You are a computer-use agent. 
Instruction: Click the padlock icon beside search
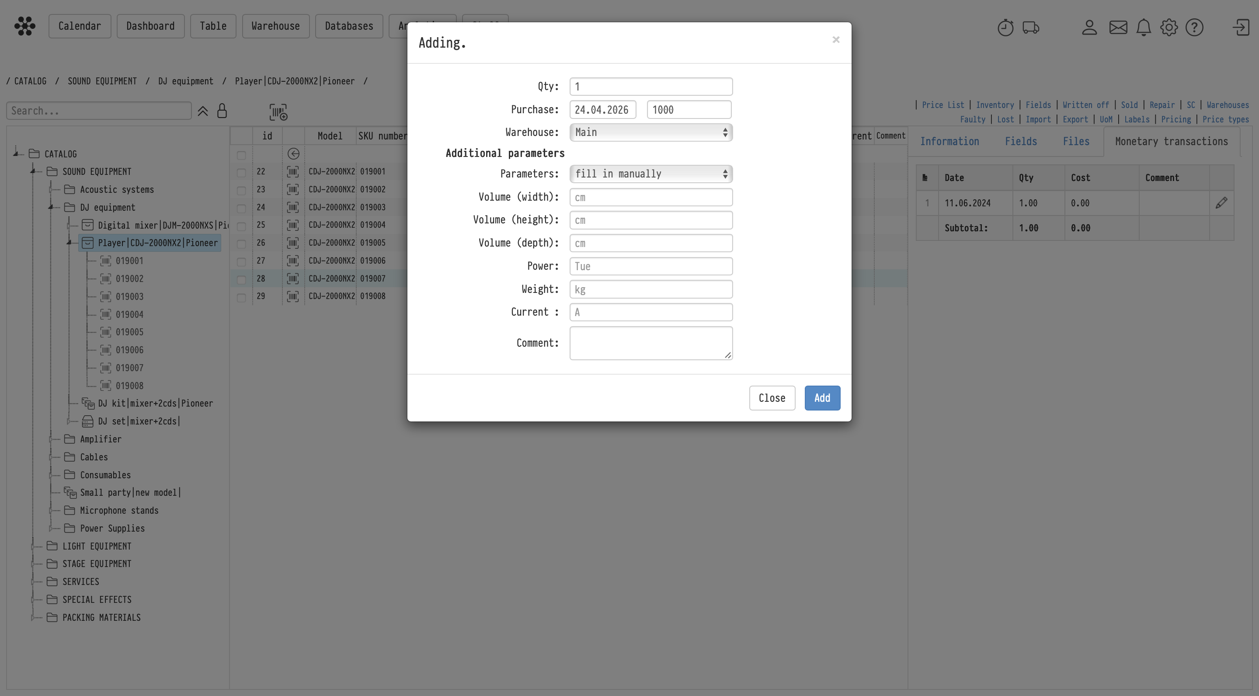pos(222,111)
